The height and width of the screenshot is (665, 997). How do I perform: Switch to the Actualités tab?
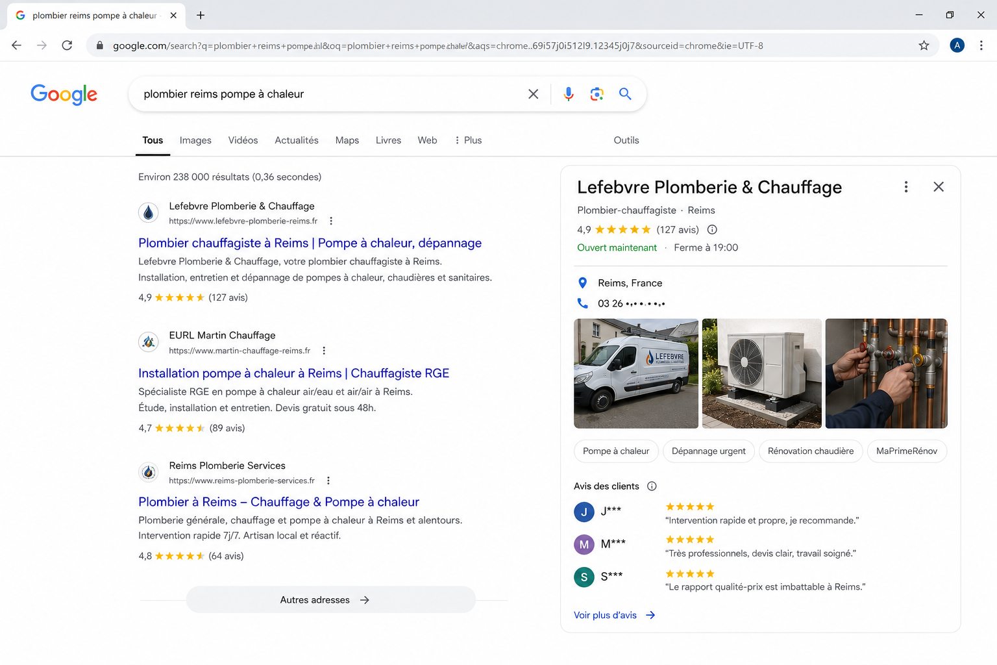[297, 140]
